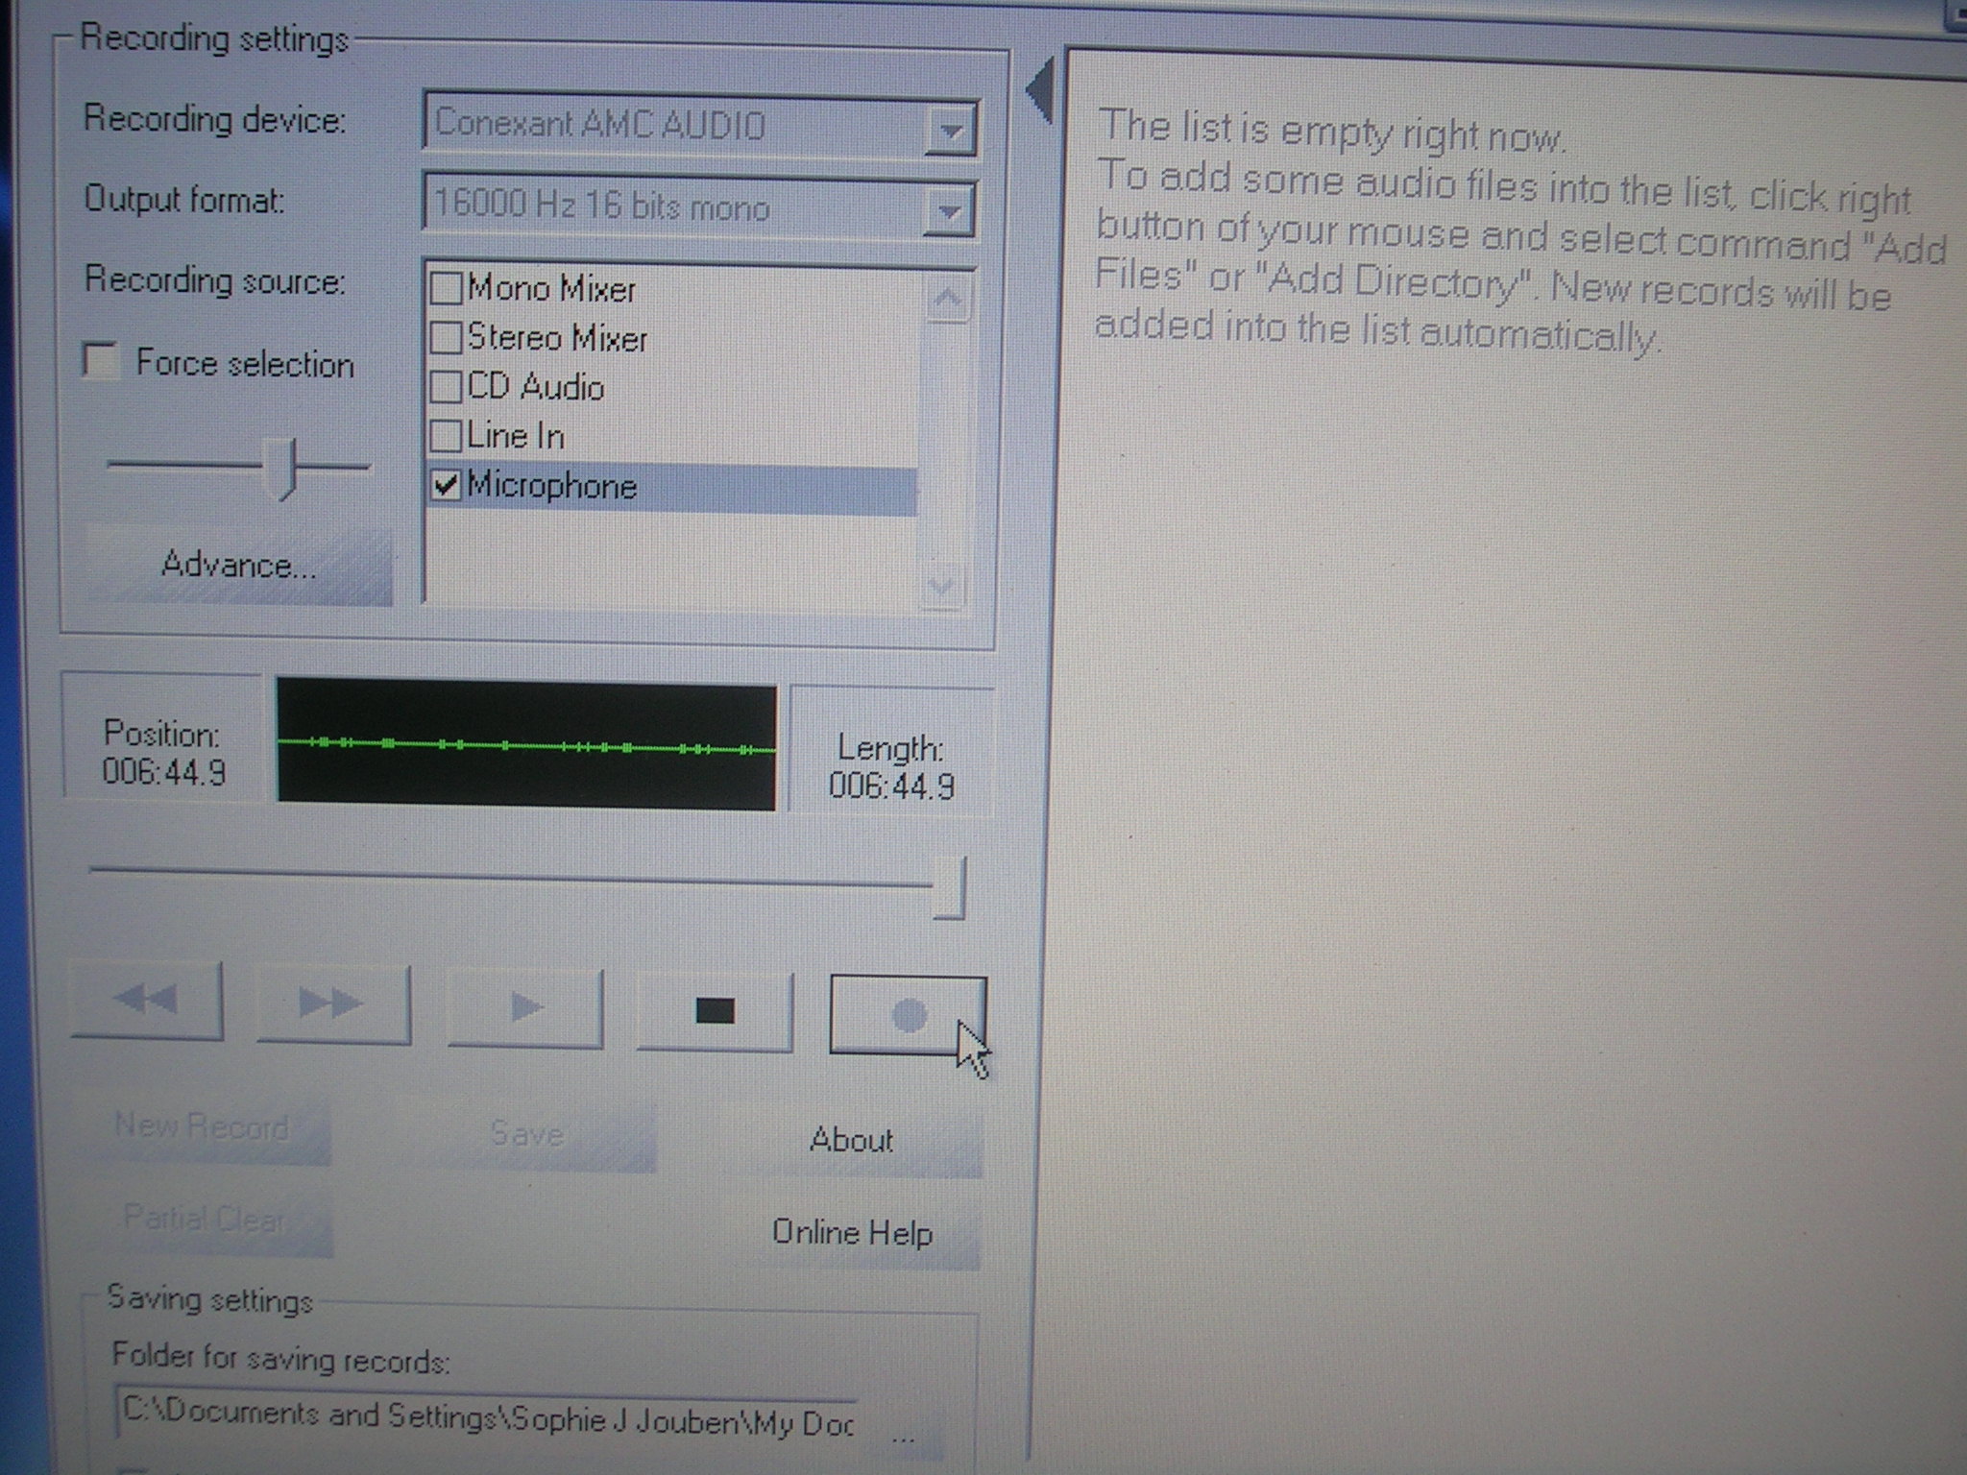This screenshot has height=1475, width=1967.
Task: Open Online Help
Action: pyautogui.click(x=851, y=1232)
